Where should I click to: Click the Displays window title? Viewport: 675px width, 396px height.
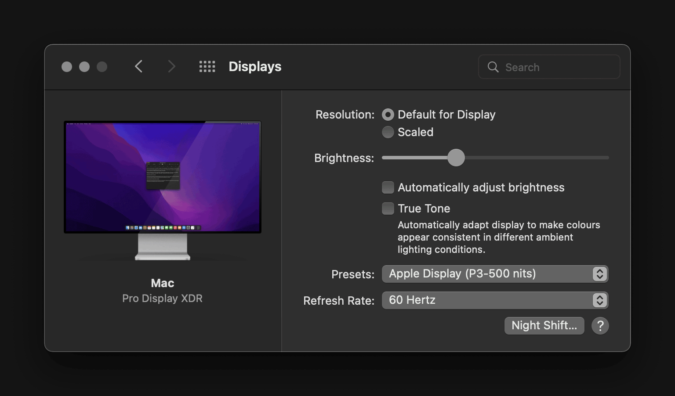[255, 66]
